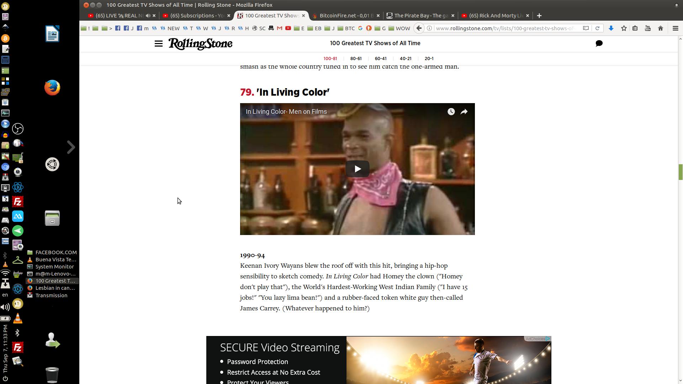Launch Firefox from the dock
The width and height of the screenshot is (683, 384).
[52, 87]
